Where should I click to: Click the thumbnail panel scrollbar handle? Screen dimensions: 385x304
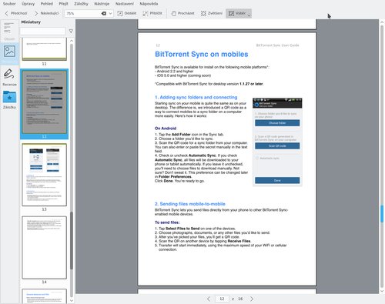[72, 240]
